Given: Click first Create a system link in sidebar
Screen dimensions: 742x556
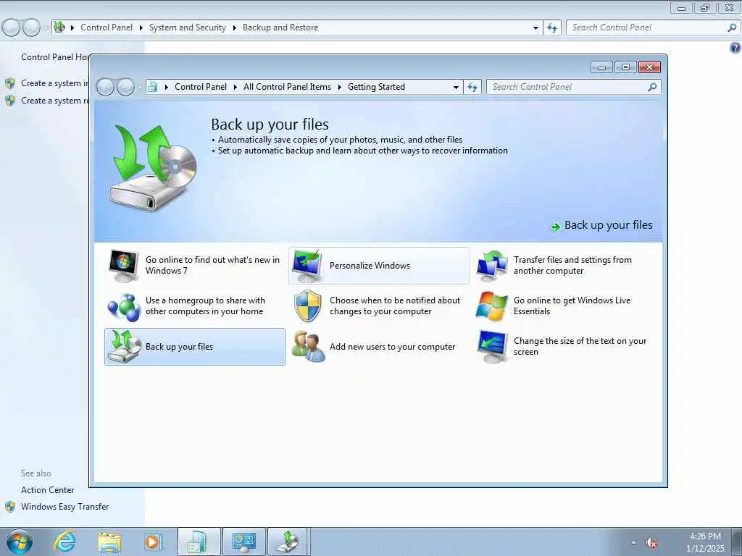Looking at the screenshot, I should [54, 83].
